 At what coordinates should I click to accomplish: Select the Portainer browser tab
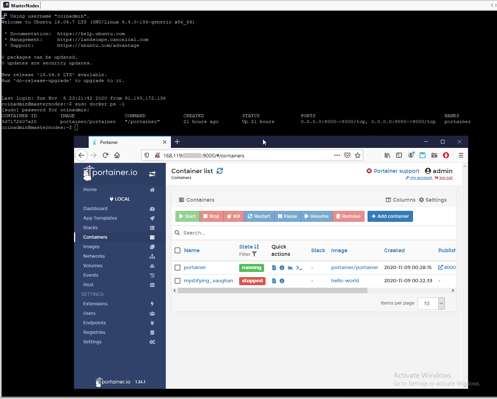[x=130, y=142]
